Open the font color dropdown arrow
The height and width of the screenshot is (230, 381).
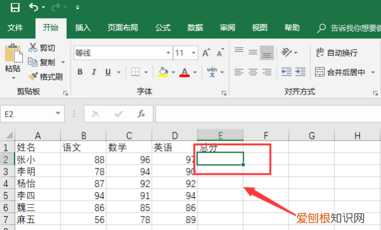coord(195,72)
